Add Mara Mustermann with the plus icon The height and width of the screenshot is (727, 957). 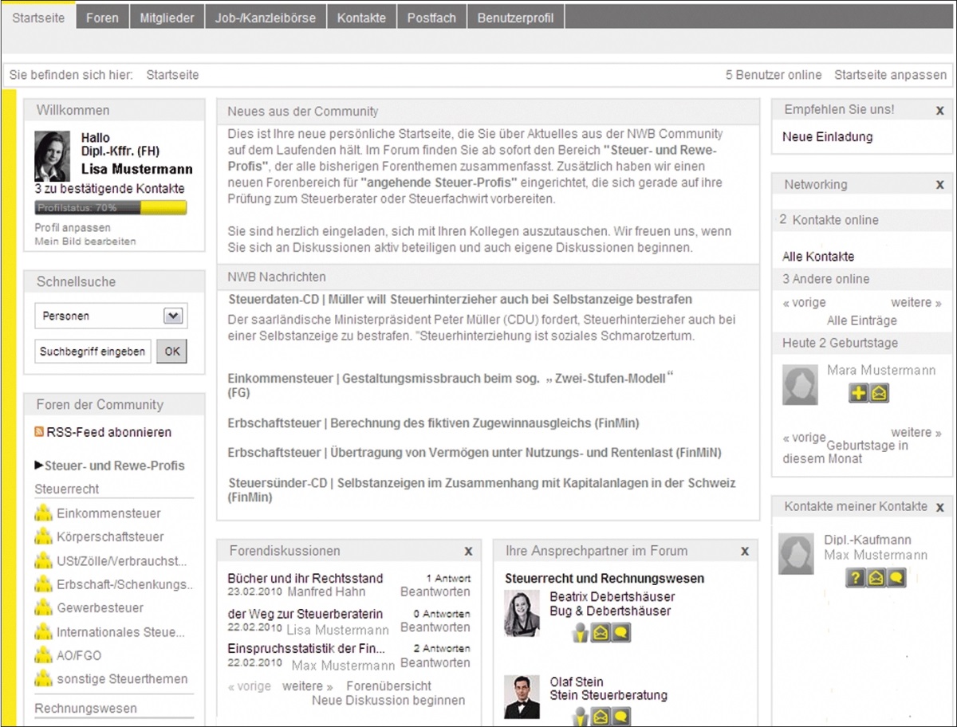[x=858, y=393]
